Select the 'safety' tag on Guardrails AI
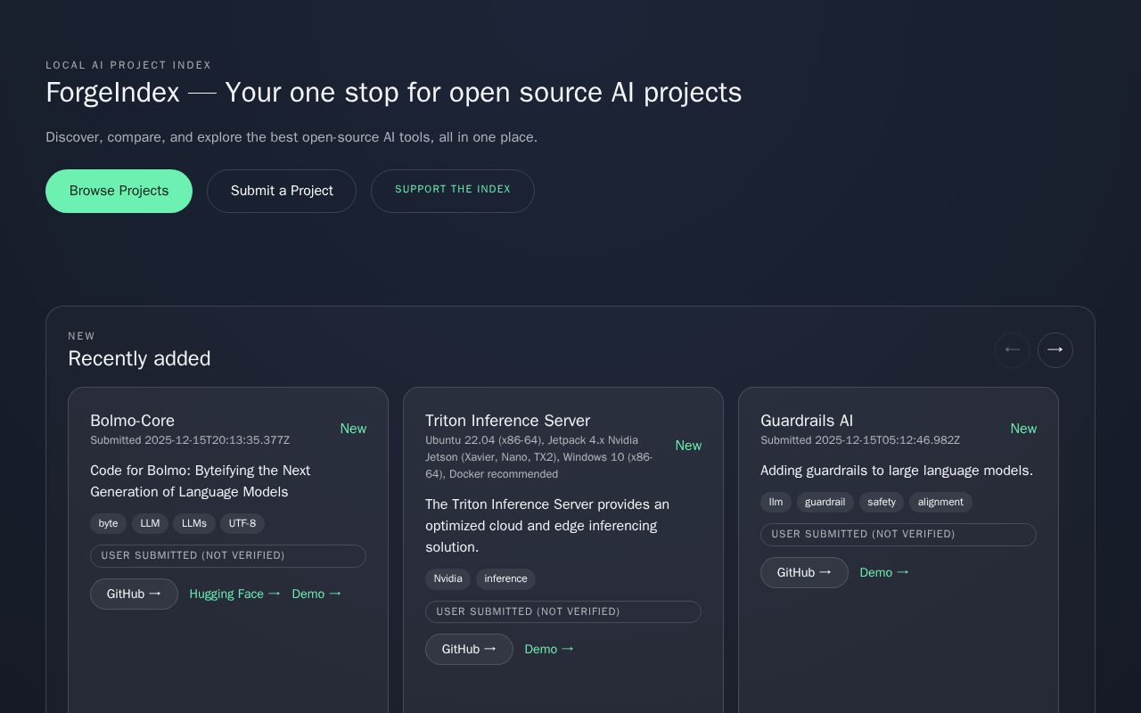Screen dimensions: 1141x713 [881, 503]
